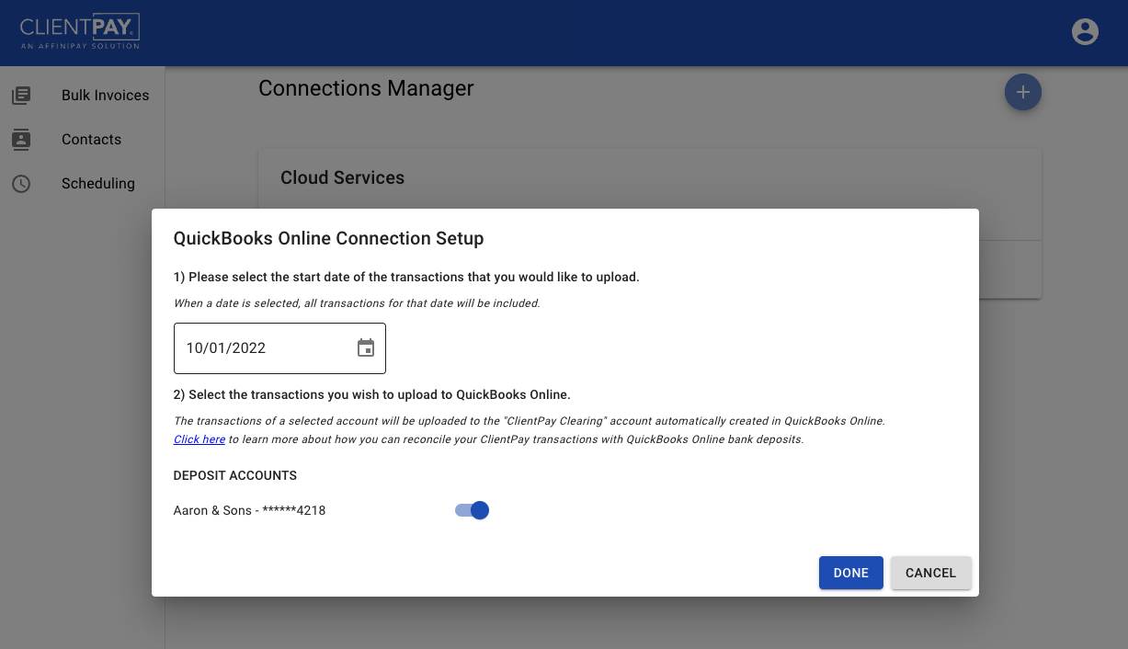Click the 'DEPOSIT ACCOUNTS' heading

235,475
